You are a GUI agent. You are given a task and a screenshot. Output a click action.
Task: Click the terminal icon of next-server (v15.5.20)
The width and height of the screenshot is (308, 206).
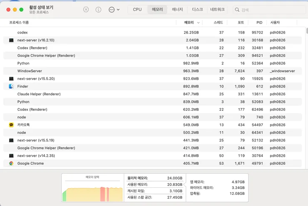tap(11, 79)
